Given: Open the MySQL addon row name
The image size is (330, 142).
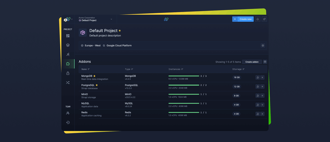Looking at the screenshot, I should click(86, 103).
